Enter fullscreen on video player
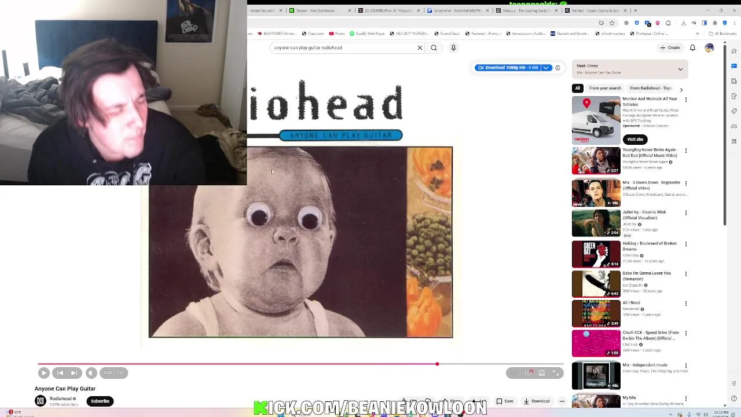741x417 pixels. (x=556, y=373)
